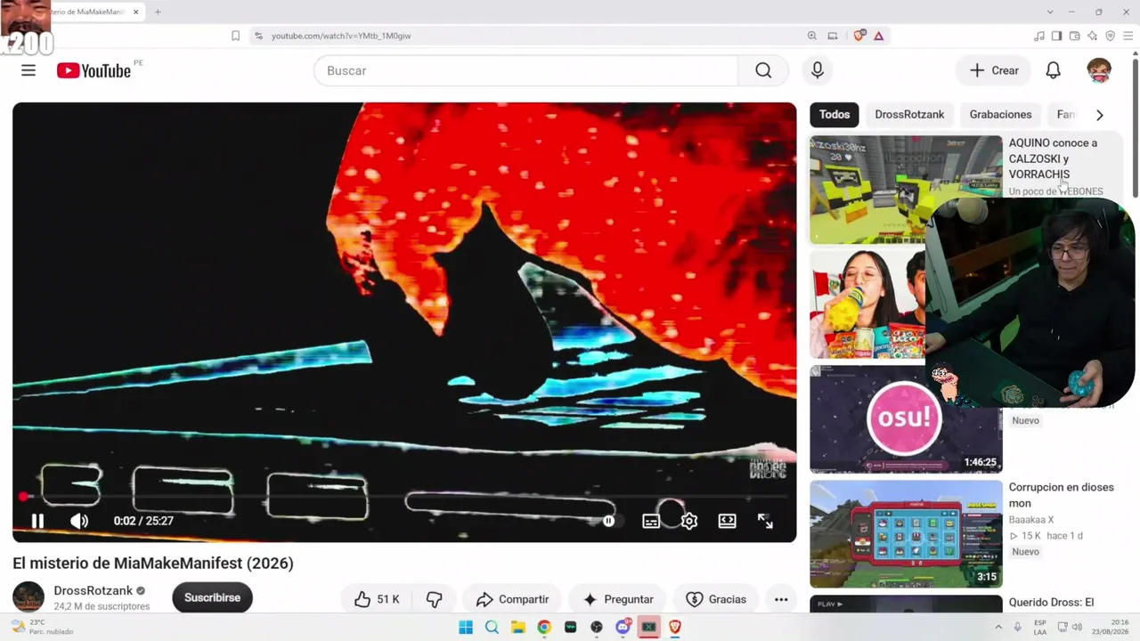Click the Preguntar button
This screenshot has height=641, width=1140.
[x=618, y=599]
